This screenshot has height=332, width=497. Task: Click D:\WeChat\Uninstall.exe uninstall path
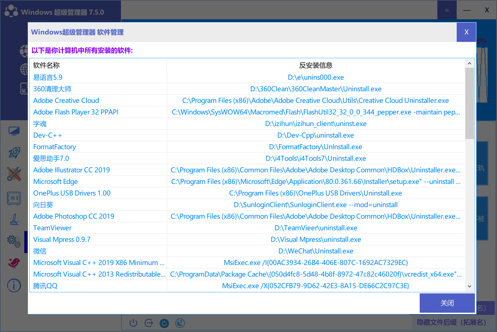(316, 251)
